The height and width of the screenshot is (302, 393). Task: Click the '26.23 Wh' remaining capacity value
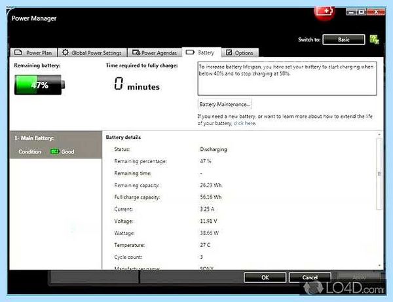(x=211, y=185)
